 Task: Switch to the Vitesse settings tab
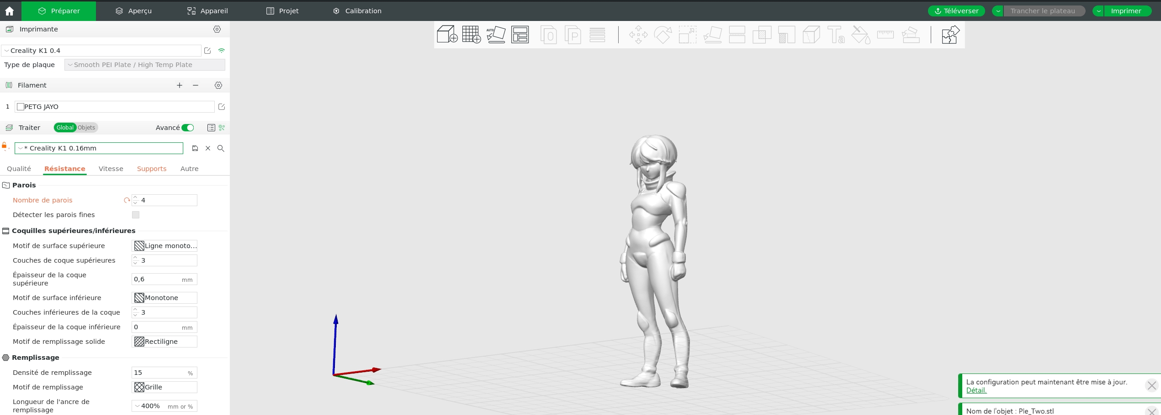(x=111, y=169)
